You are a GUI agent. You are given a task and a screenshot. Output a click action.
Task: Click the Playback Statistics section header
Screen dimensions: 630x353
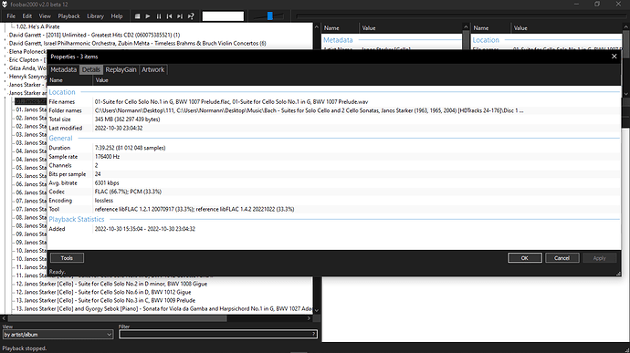pos(77,219)
